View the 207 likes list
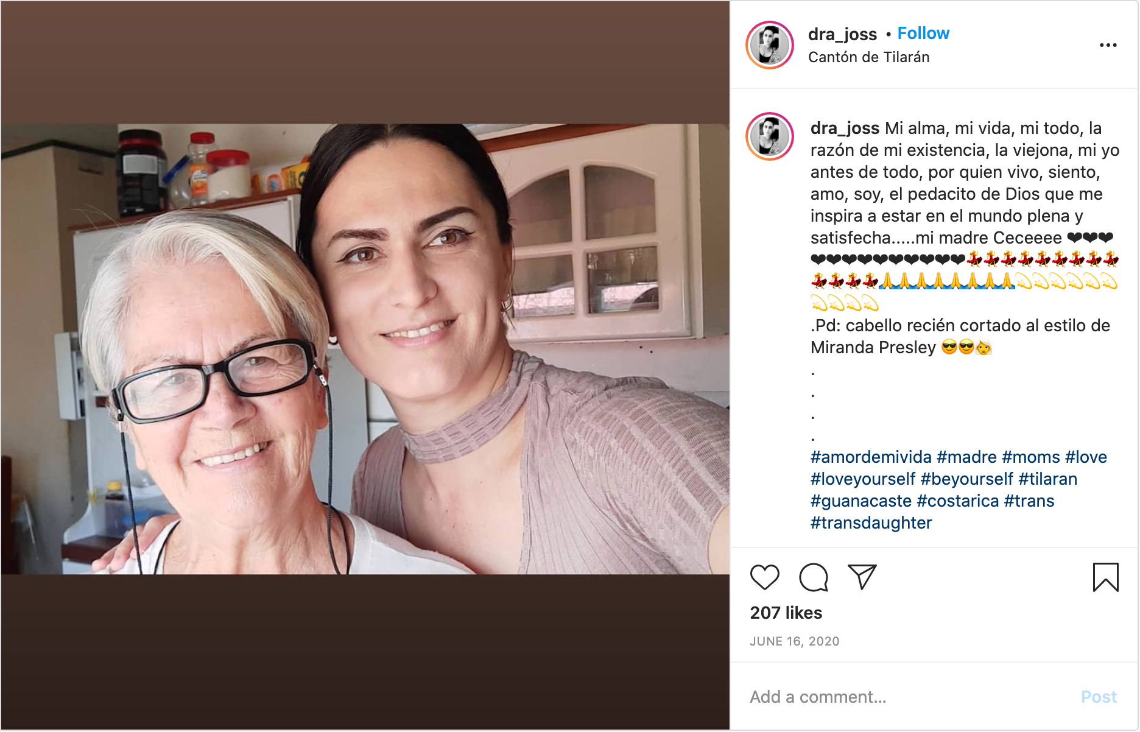 click(x=786, y=613)
